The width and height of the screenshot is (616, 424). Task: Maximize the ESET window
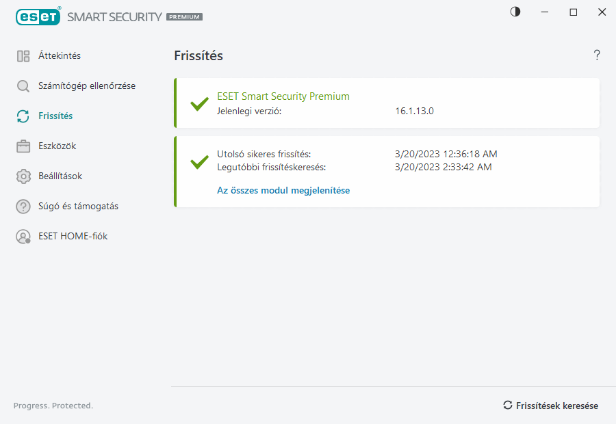tap(574, 12)
